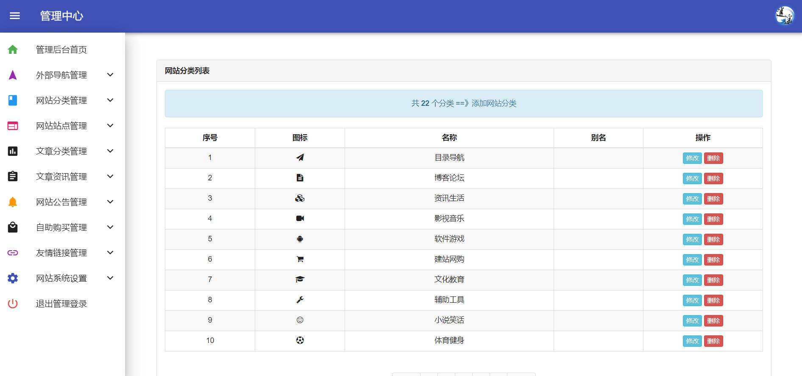This screenshot has height=376, width=802.
Task: Click 删除 button for 影视音乐 row
Action: pyautogui.click(x=713, y=219)
